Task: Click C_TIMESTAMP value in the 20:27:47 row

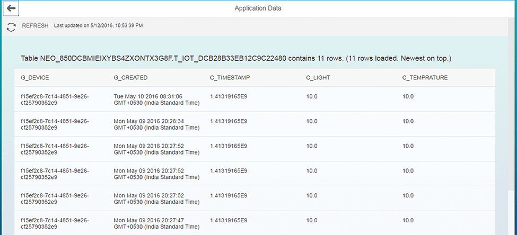Action: pos(229,220)
